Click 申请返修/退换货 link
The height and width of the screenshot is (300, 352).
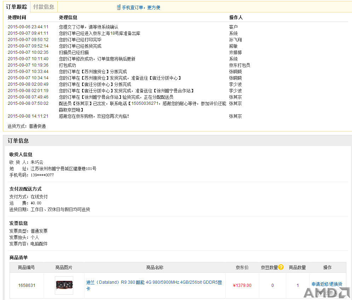point(327,284)
